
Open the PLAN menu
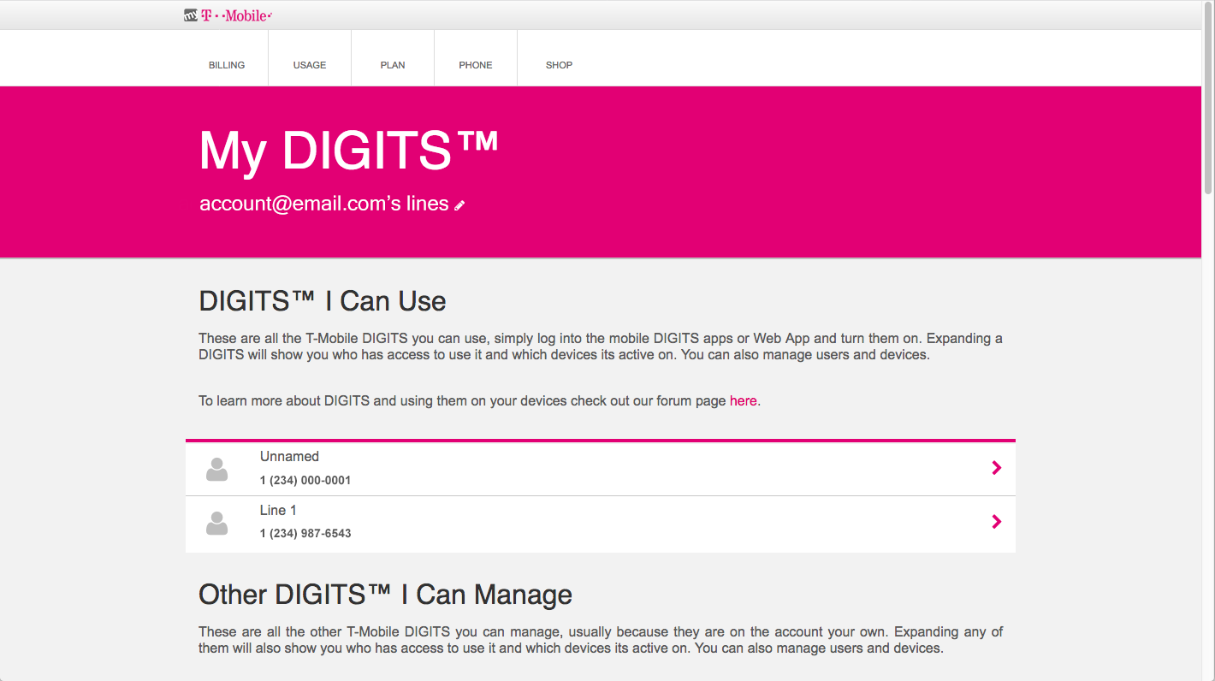[x=393, y=65]
